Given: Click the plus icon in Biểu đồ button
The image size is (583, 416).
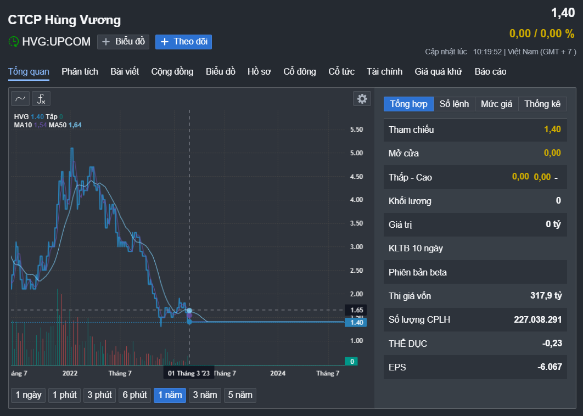Looking at the screenshot, I should point(106,42).
